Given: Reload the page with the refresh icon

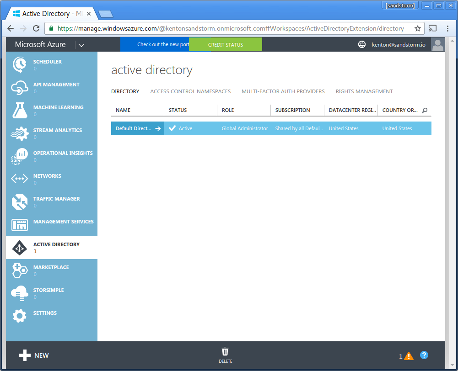Looking at the screenshot, I should point(36,28).
